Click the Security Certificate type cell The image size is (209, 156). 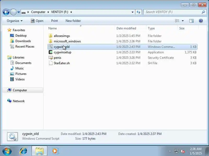161,58
